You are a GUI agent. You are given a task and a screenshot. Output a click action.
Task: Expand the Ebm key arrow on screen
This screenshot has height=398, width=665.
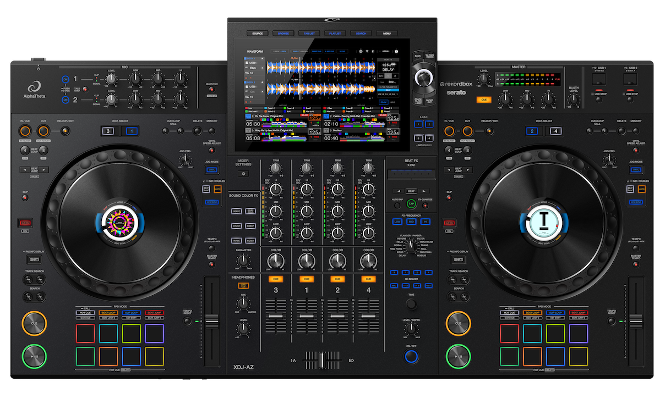[x=262, y=68]
